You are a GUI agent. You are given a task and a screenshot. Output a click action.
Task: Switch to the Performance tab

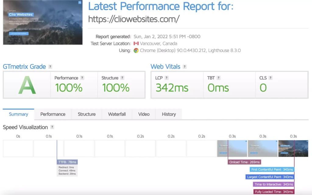click(53, 114)
